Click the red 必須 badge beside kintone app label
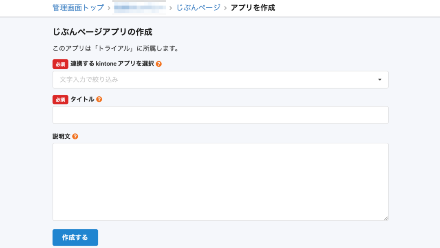Screen dimensions: 440x248 [x=60, y=64]
